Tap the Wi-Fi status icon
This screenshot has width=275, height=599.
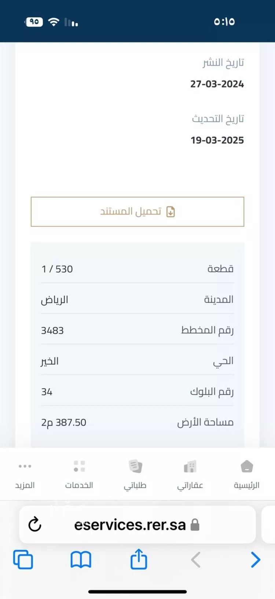[x=54, y=22]
